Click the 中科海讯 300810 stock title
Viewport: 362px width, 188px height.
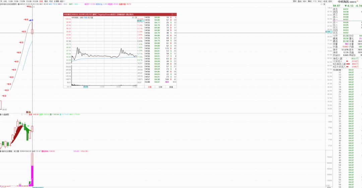coord(348,2)
